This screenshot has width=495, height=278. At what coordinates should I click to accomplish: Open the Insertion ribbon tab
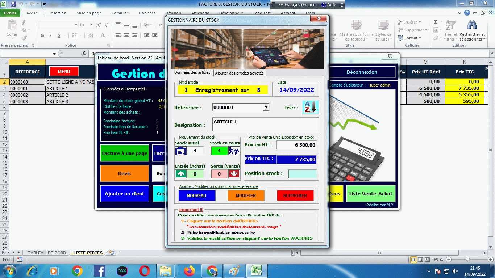point(58,13)
